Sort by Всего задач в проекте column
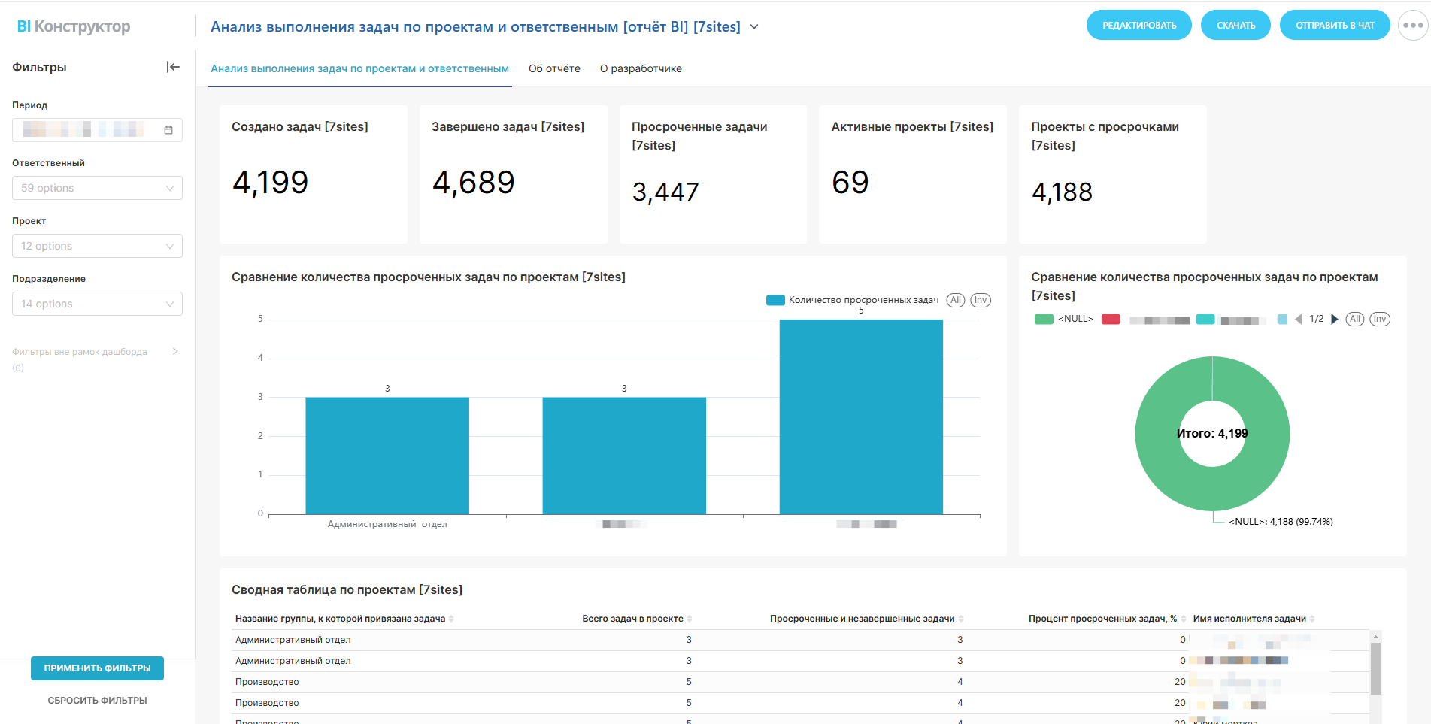This screenshot has width=1431, height=724. click(x=690, y=619)
